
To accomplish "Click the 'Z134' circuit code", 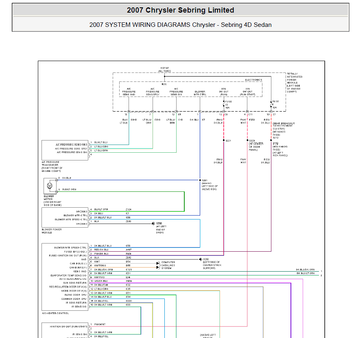I will (129, 209).
